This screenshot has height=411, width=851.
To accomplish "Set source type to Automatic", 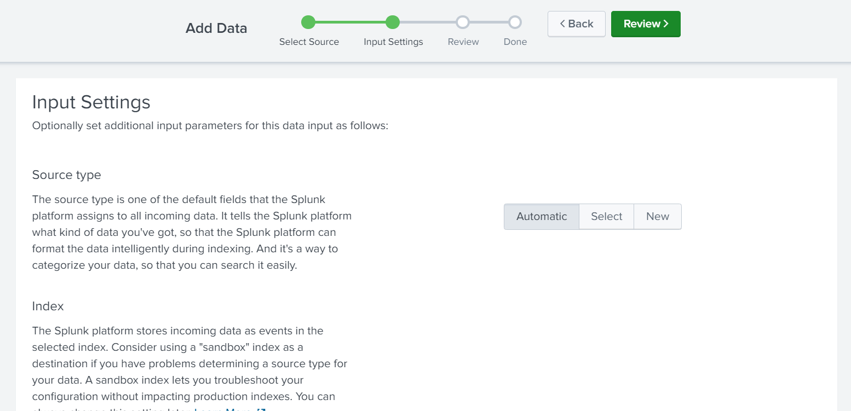I will [x=542, y=217].
